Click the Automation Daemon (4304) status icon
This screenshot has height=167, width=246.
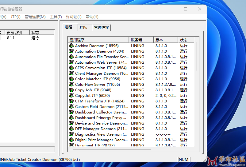click(71, 51)
